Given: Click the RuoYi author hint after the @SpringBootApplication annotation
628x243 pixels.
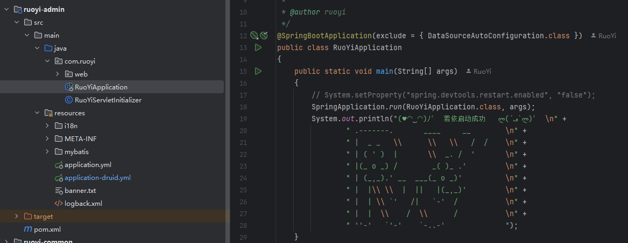Looking at the screenshot, I should coord(603,36).
